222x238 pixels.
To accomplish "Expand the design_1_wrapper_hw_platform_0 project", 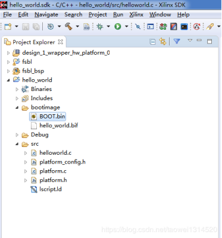I will (8, 53).
